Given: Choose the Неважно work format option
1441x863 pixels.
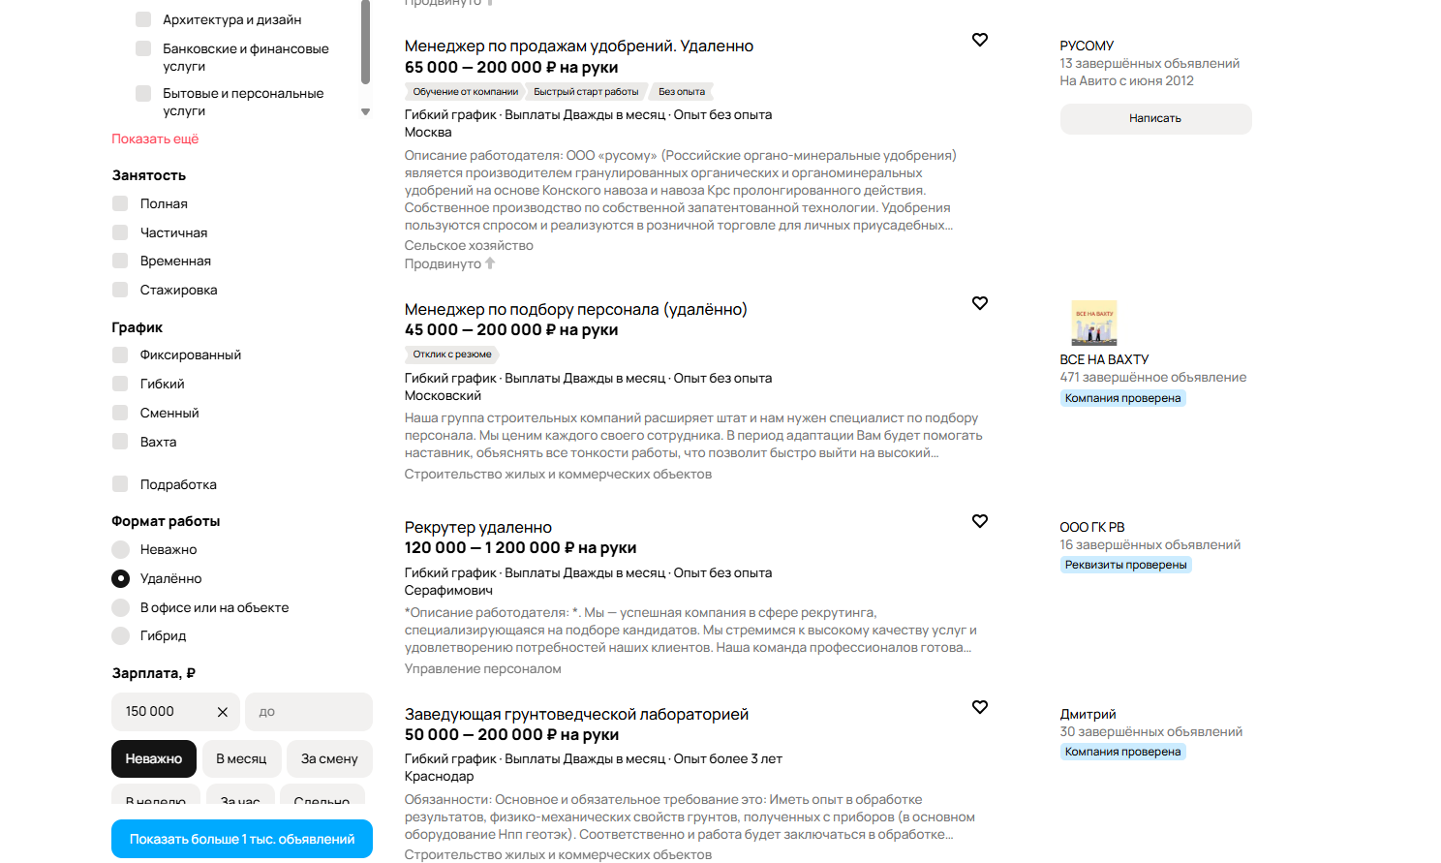Looking at the screenshot, I should (x=120, y=549).
